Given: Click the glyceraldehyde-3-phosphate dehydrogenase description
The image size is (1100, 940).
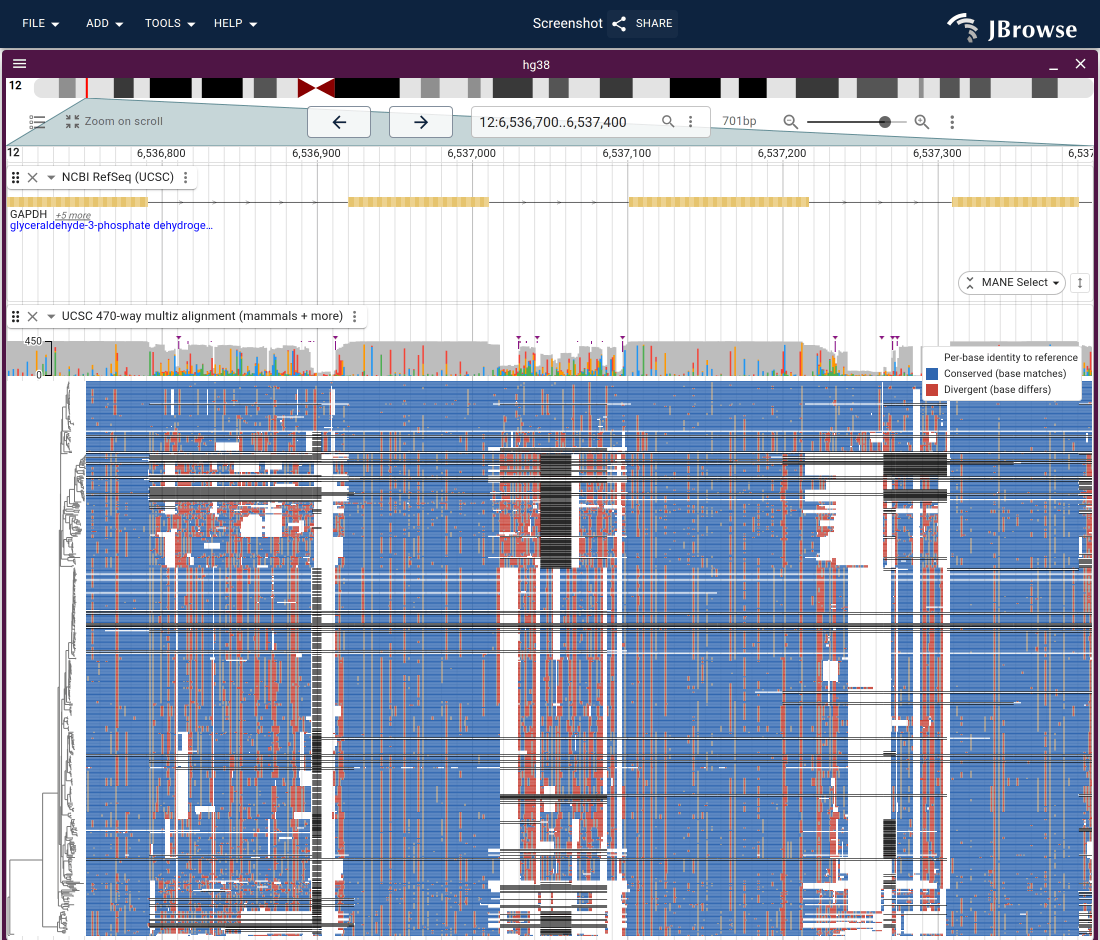Looking at the screenshot, I should point(111,225).
